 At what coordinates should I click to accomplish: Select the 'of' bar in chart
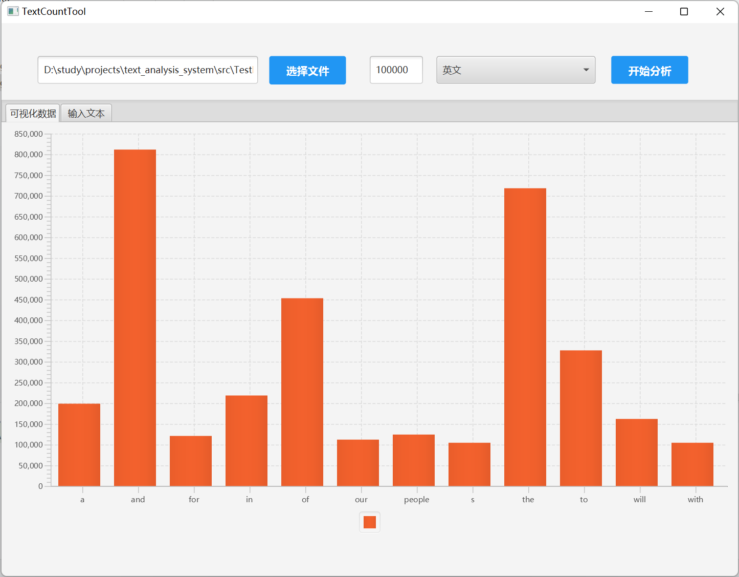(x=302, y=392)
